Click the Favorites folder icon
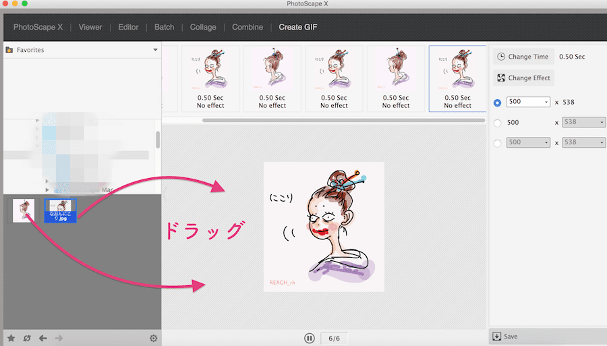 point(9,50)
